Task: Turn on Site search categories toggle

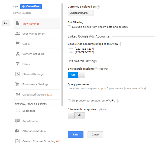Action: (76, 115)
